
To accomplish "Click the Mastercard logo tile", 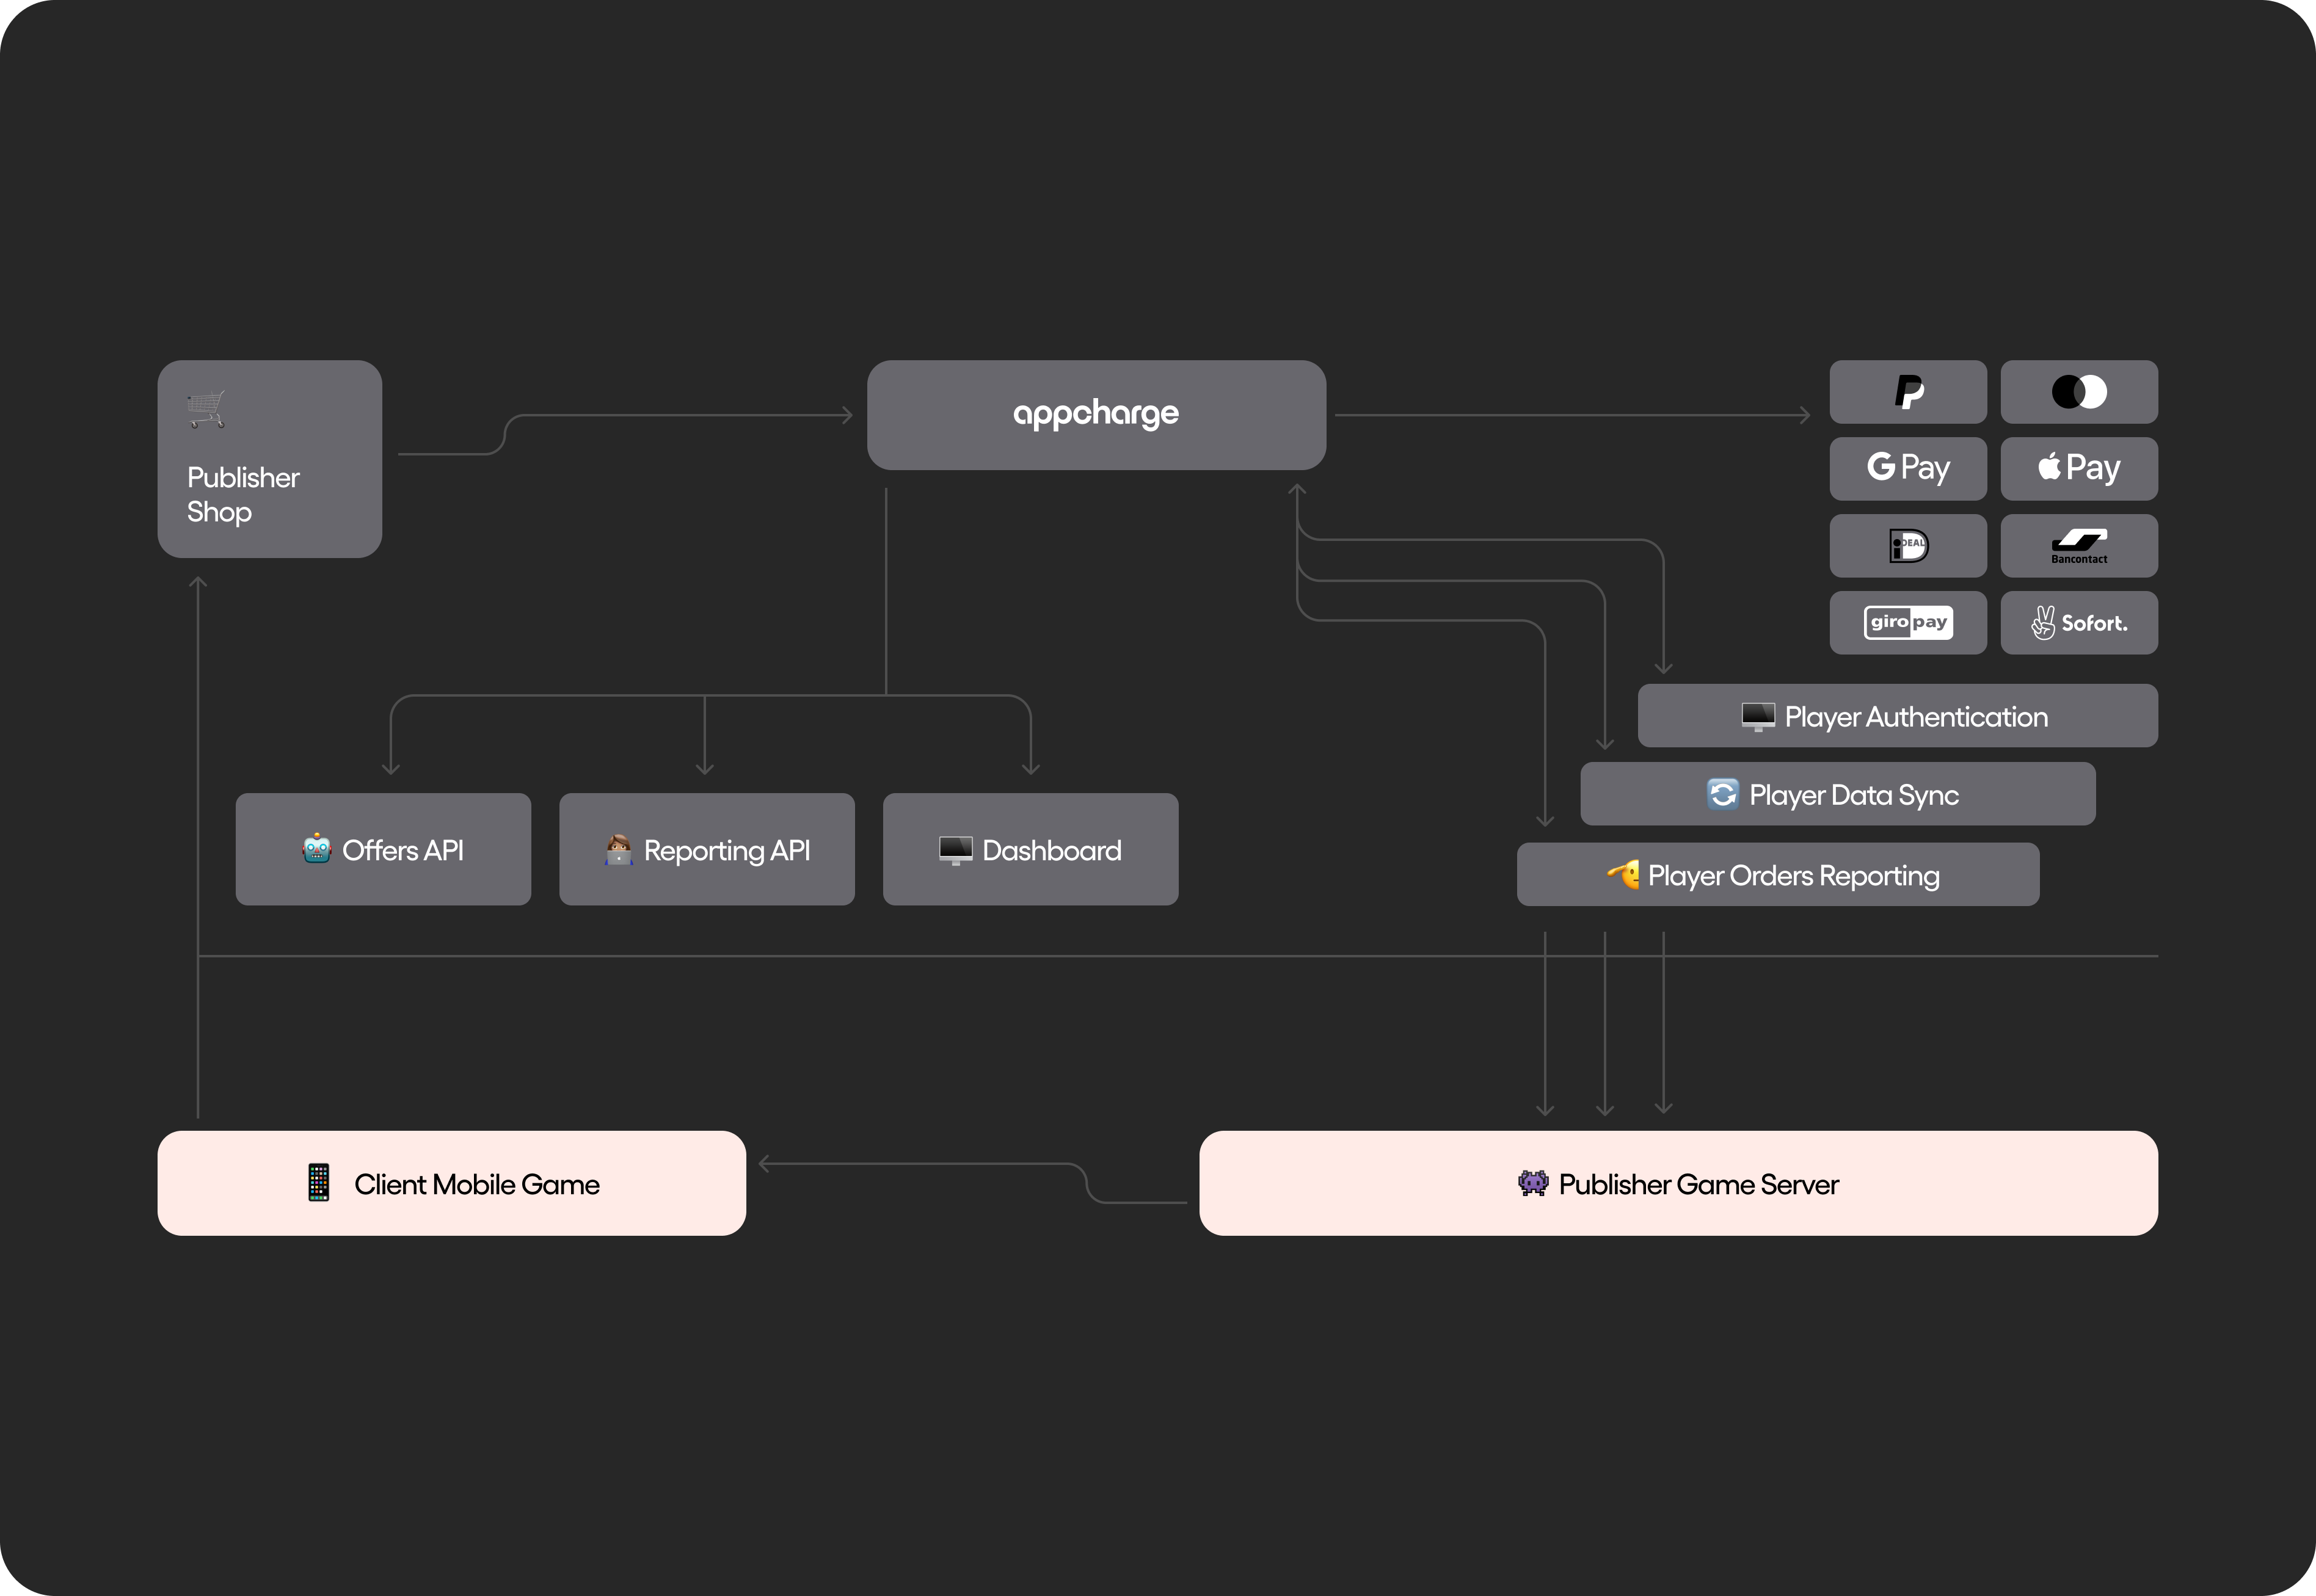I will tap(2078, 392).
